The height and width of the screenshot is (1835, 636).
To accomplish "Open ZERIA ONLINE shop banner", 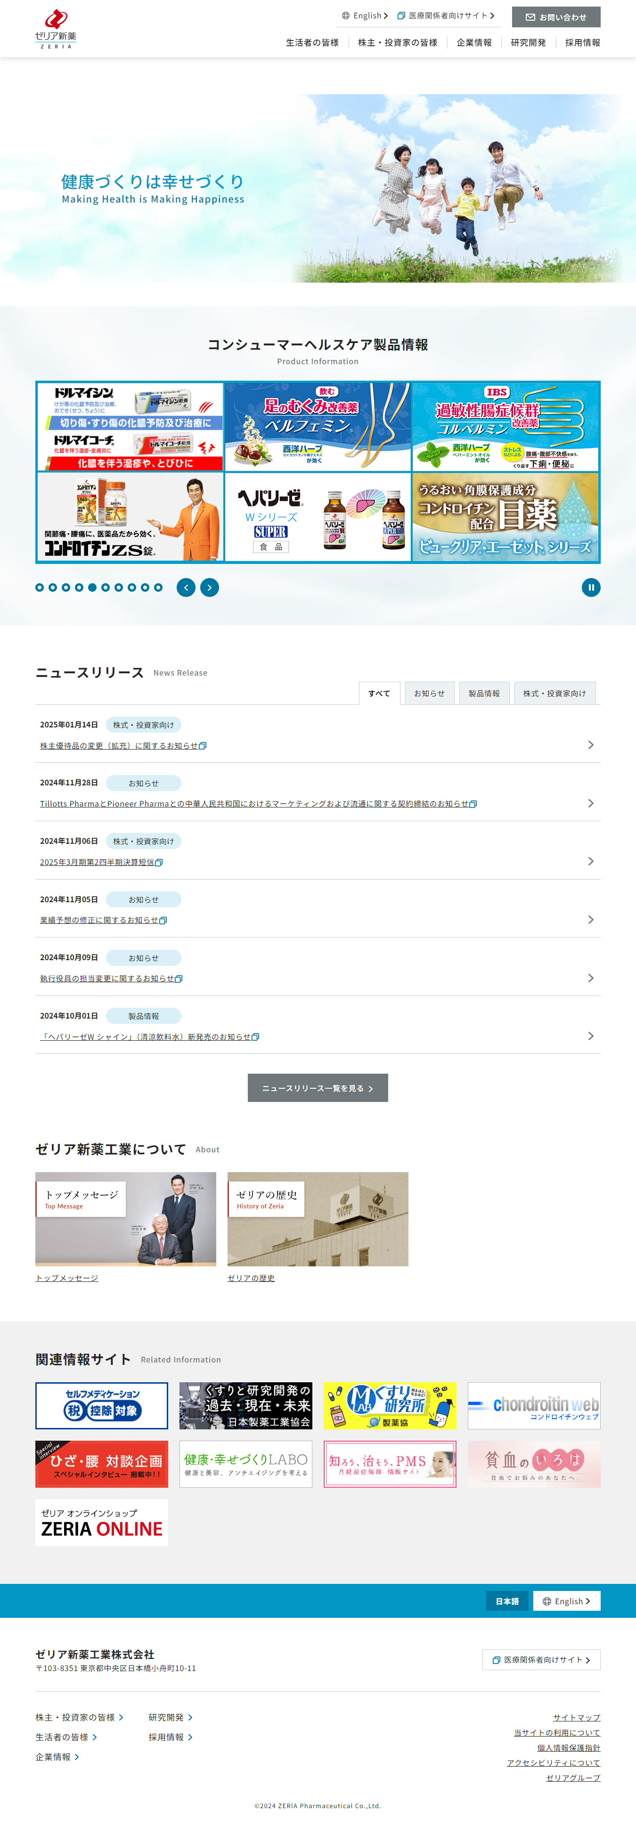I will click(102, 1523).
